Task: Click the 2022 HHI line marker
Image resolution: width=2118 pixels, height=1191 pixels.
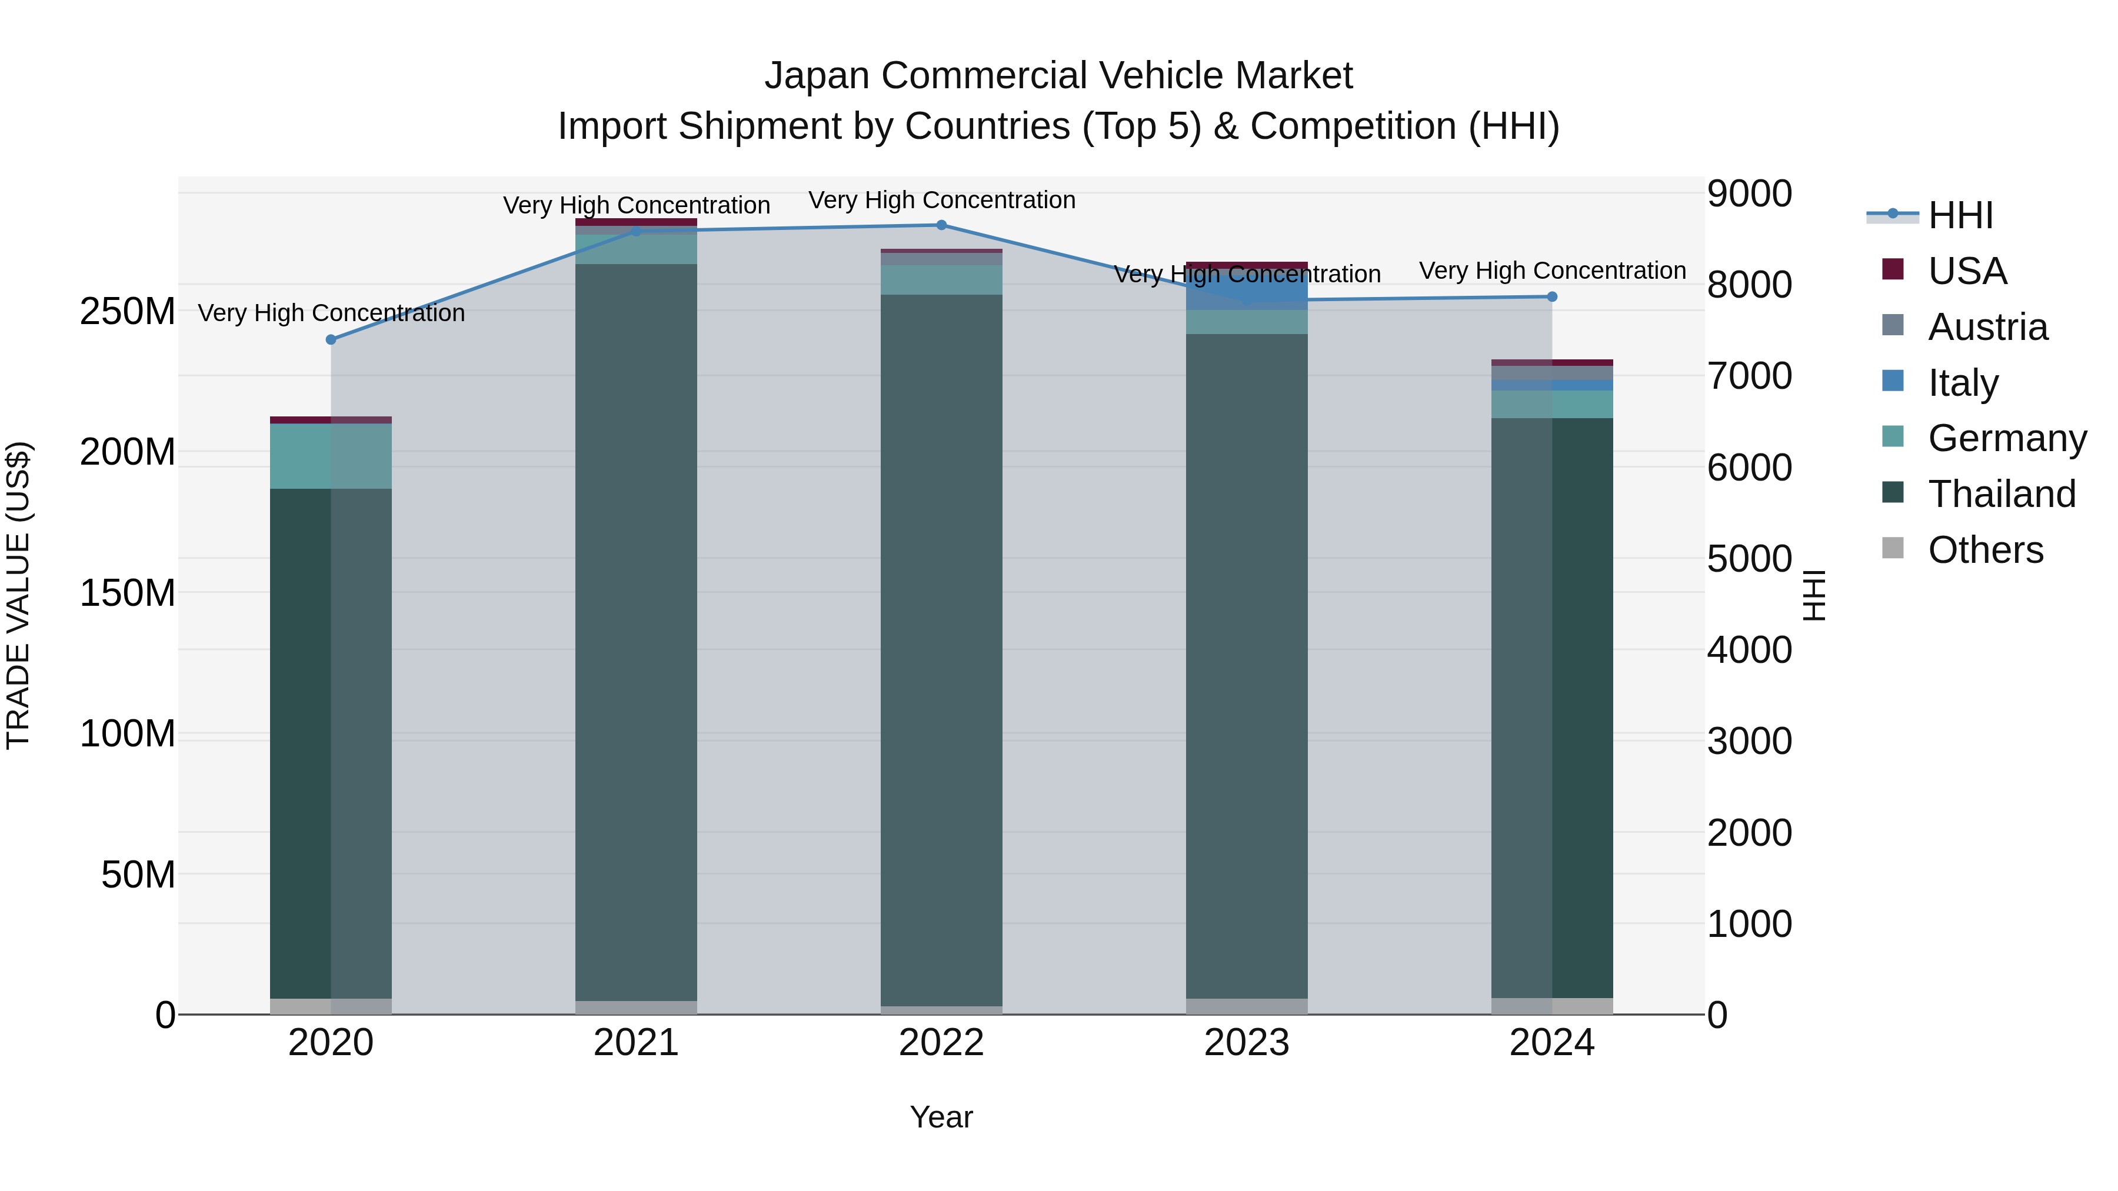Action: pyautogui.click(x=941, y=225)
